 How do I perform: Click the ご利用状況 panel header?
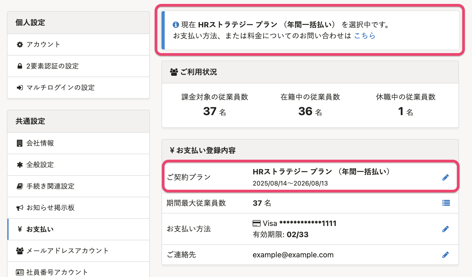pos(198,72)
